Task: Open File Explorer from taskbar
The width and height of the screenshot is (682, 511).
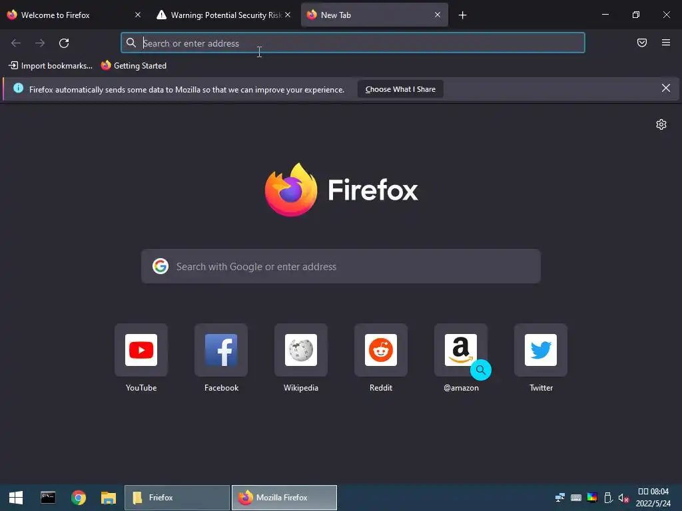Action: (x=109, y=498)
